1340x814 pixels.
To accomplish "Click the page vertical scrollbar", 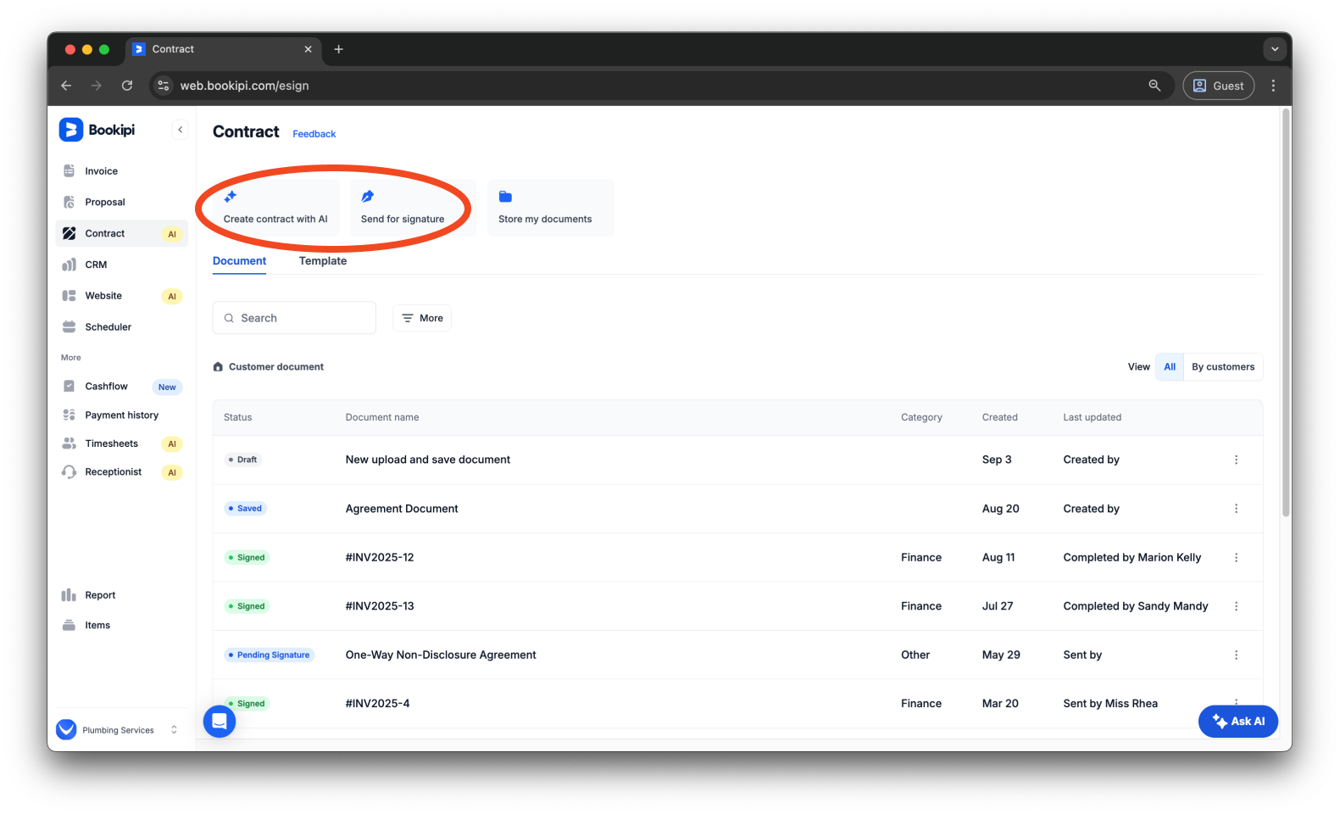I will point(1285,314).
